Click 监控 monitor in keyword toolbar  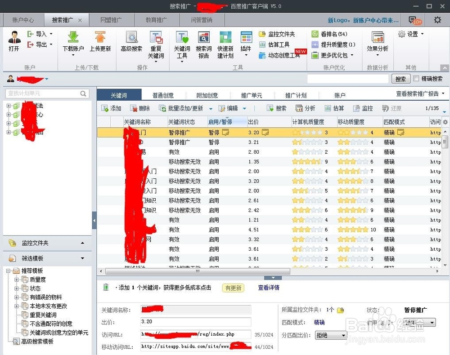(x=363, y=108)
